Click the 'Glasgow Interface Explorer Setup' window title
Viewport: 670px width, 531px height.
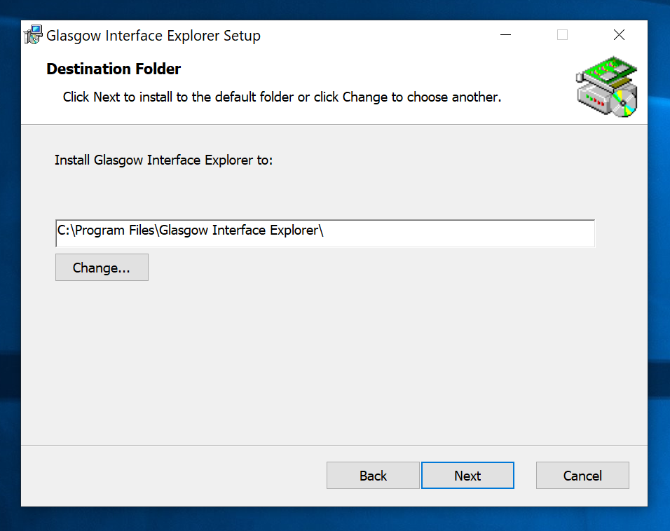point(153,36)
